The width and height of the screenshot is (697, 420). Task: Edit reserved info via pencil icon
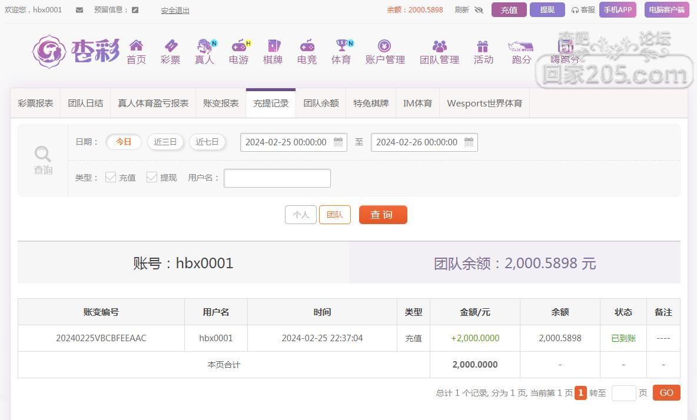tap(135, 10)
